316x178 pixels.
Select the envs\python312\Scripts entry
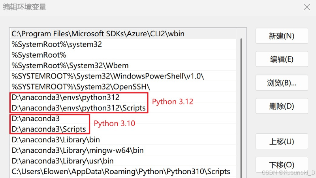123,108
